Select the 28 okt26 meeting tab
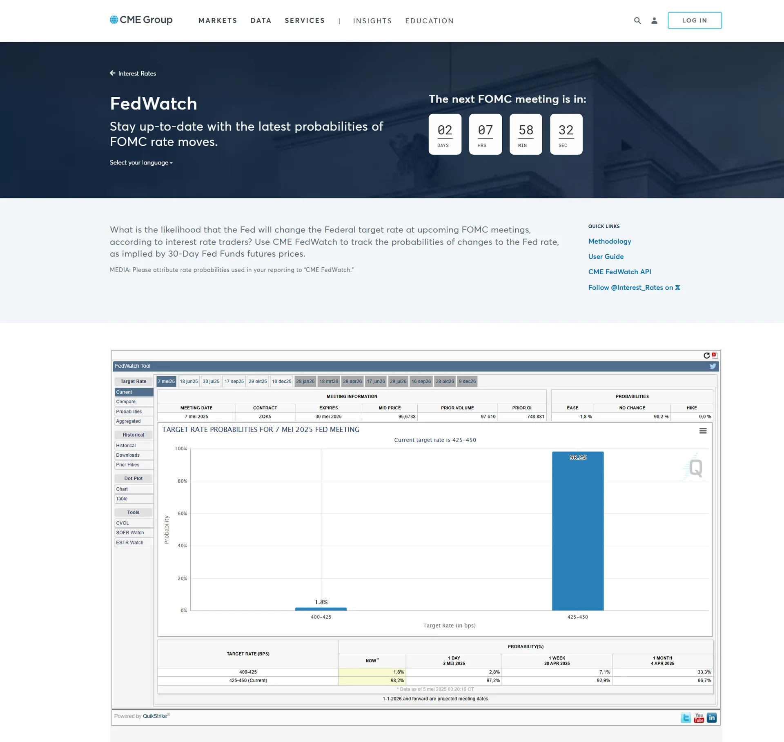This screenshot has height=742, width=784. click(445, 382)
